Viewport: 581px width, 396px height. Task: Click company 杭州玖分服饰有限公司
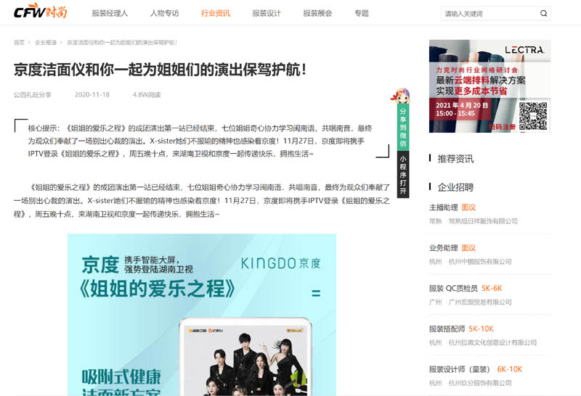480,383
